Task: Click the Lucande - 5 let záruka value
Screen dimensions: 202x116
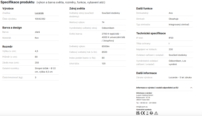Action: (180, 77)
